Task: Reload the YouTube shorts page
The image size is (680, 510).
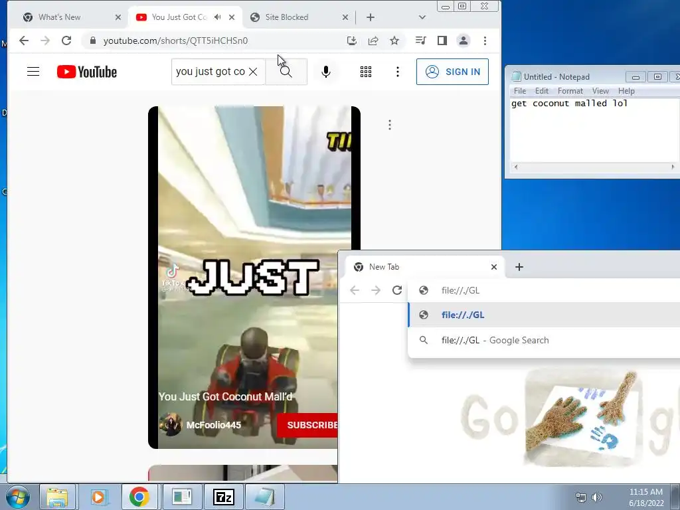Action: tap(66, 41)
